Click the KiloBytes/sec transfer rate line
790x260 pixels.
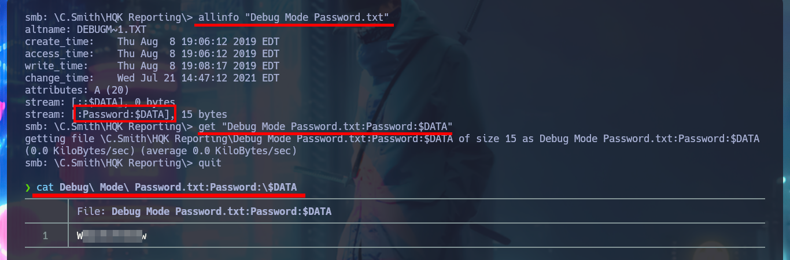point(161,151)
